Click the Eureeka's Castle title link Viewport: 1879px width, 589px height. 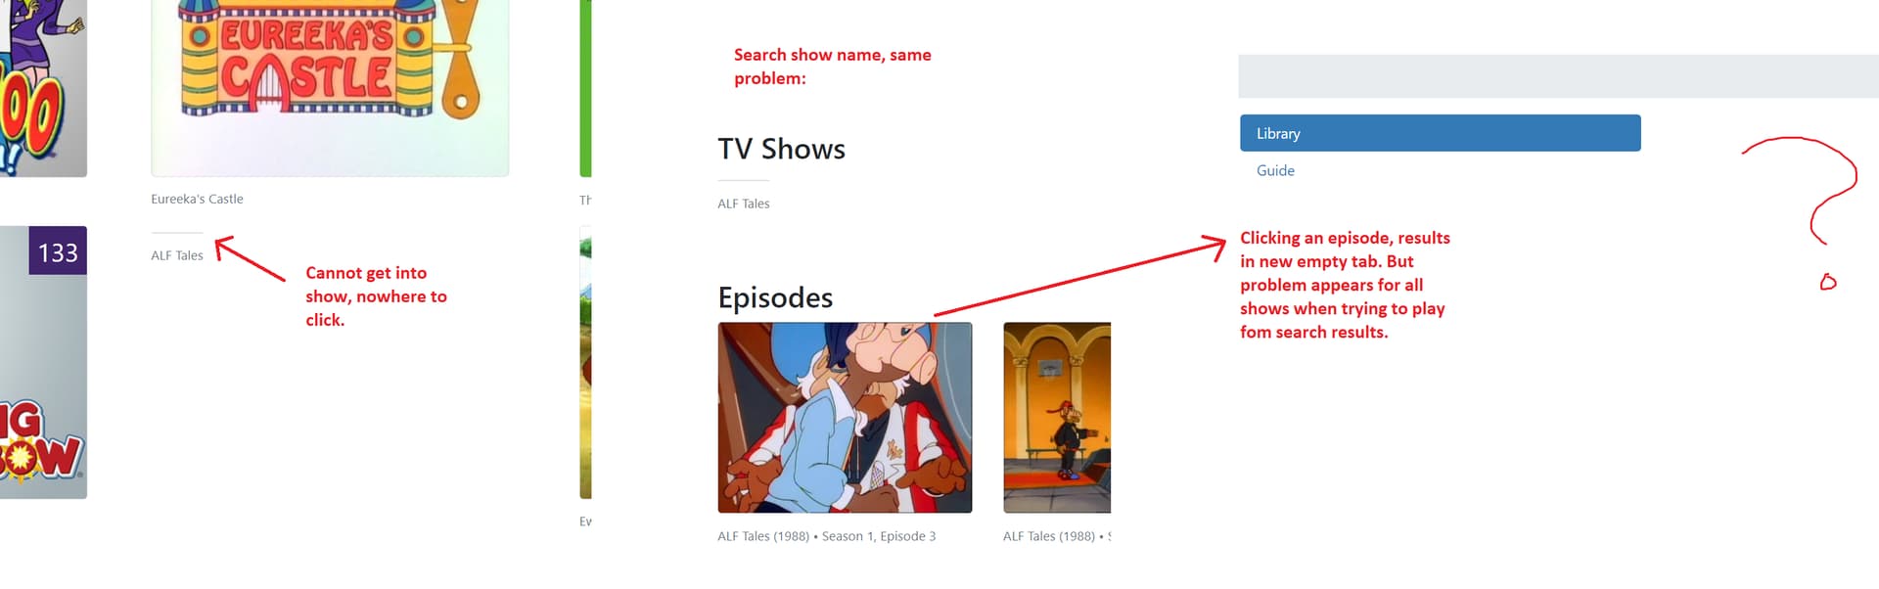[x=197, y=199]
